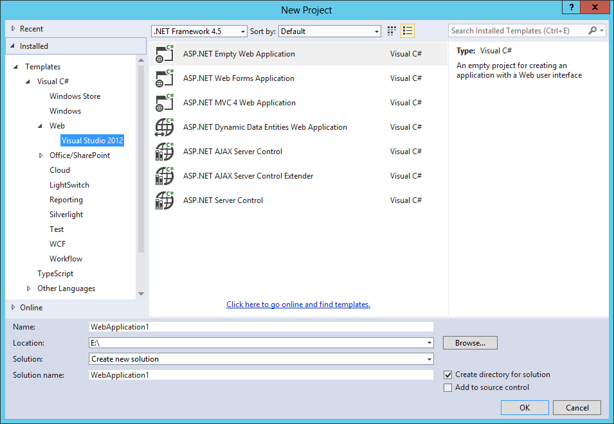Viewport: 614px width, 424px height.
Task: Switch templates to small icons view
Action: tap(392, 30)
